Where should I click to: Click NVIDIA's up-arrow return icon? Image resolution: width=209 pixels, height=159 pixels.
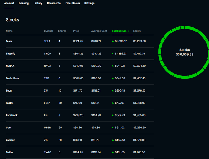(x=113, y=66)
